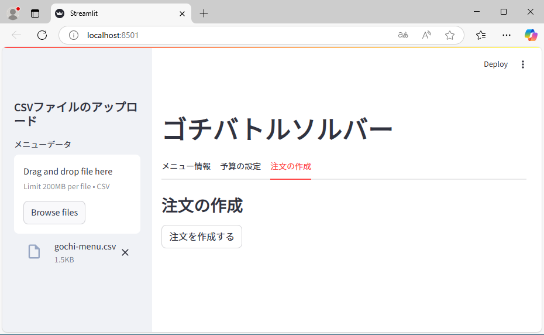Screen dimensions: 544x335
Task: Click the ゴチバトルソルバー title
Action: pyautogui.click(x=277, y=129)
